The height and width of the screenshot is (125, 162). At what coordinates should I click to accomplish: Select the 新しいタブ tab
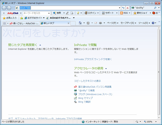[x=54, y=23]
